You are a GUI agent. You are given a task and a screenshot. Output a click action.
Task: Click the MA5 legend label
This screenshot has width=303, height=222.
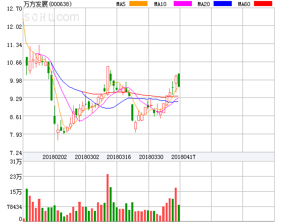(x=121, y=4)
